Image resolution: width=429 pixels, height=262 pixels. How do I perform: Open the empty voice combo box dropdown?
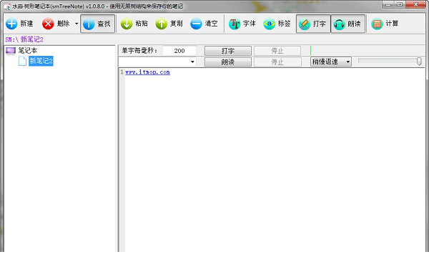[192, 62]
